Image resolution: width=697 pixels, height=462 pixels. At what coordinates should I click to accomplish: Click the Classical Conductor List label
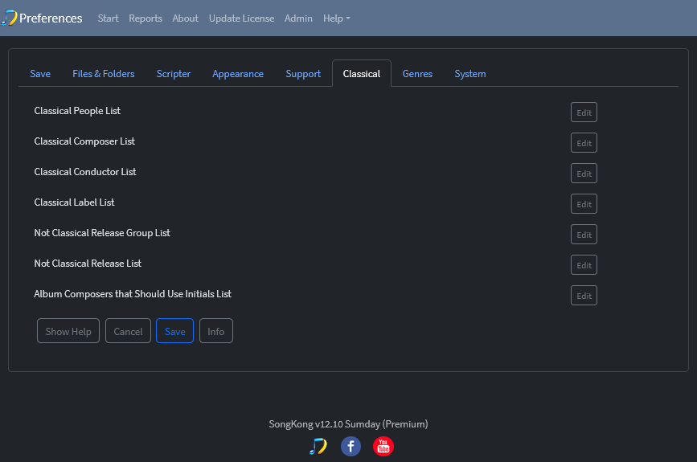85,172
